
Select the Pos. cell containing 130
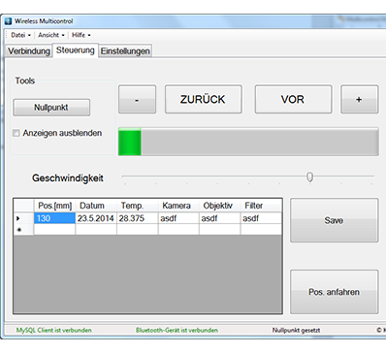[54, 218]
